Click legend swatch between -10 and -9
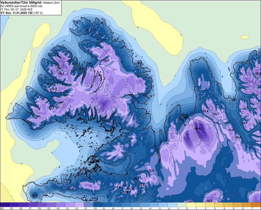The height and width of the screenshot is (210, 261). pyautogui.click(x=98, y=205)
